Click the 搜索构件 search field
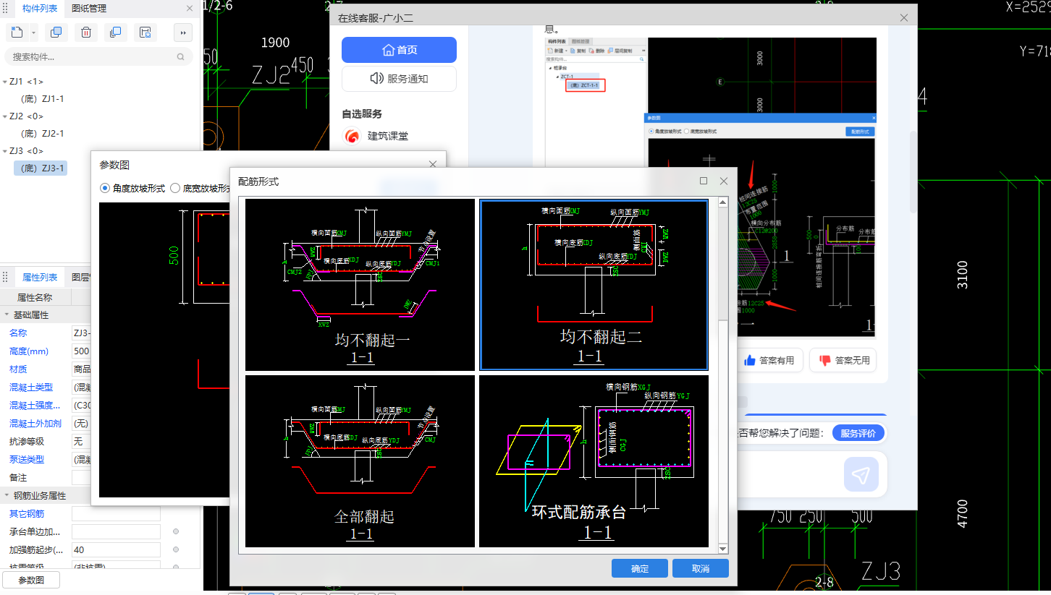Viewport: 1051px width, 595px height. pos(98,56)
